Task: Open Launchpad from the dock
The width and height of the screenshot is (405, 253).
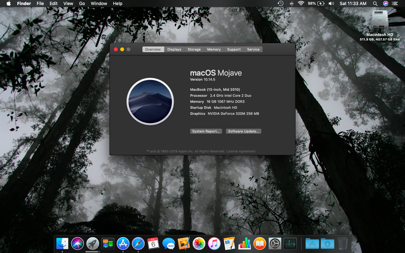Action: [93, 244]
